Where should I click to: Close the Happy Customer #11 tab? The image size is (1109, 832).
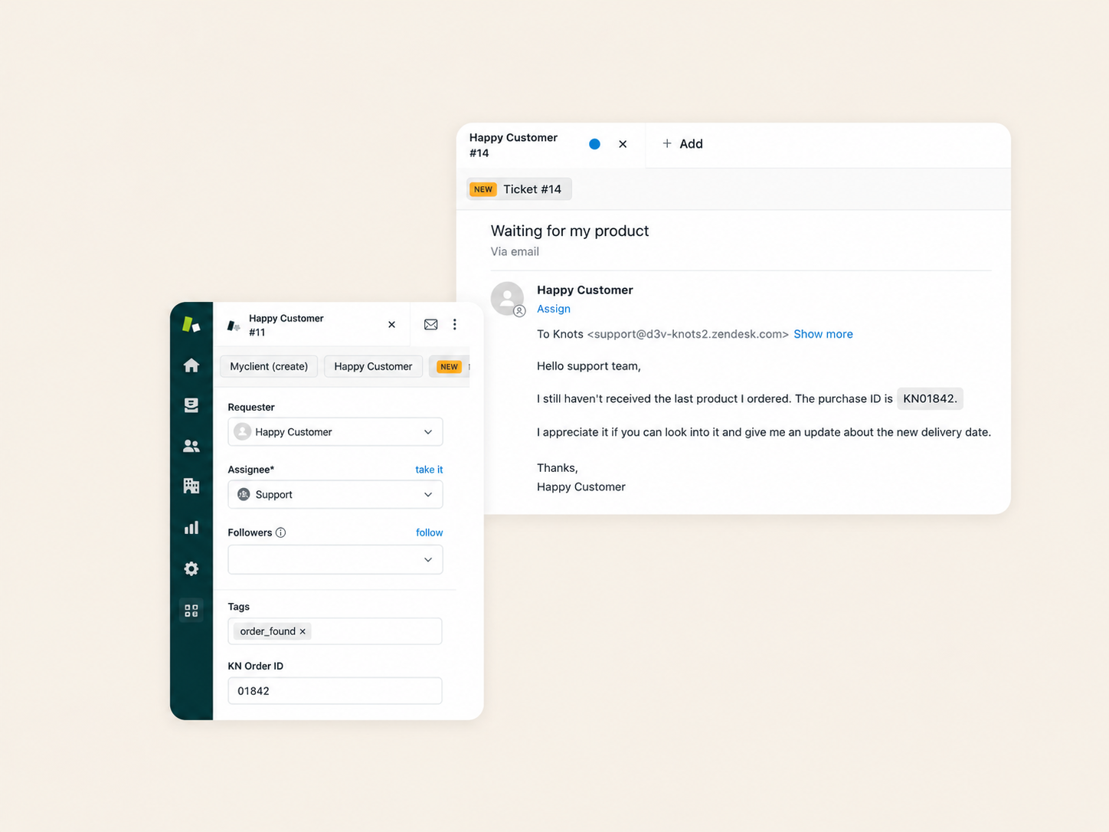391,325
